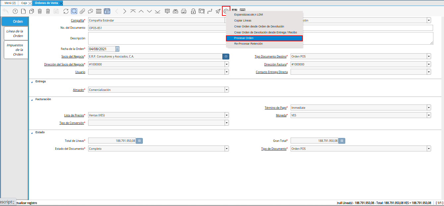Open the process gear icon

coord(226,11)
